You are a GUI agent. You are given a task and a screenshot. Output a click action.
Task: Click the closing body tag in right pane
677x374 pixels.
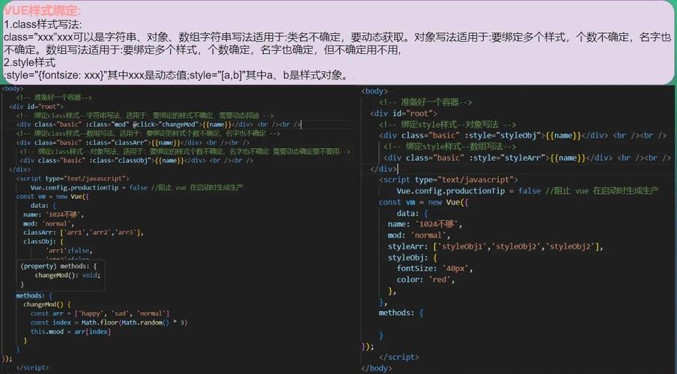coord(377,368)
